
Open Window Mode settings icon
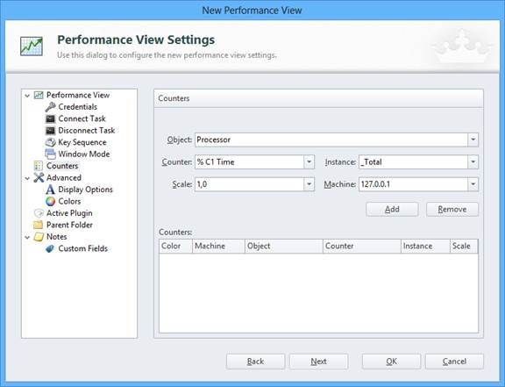point(50,154)
